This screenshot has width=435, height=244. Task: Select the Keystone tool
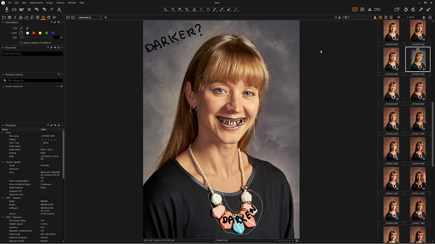(x=202, y=9)
